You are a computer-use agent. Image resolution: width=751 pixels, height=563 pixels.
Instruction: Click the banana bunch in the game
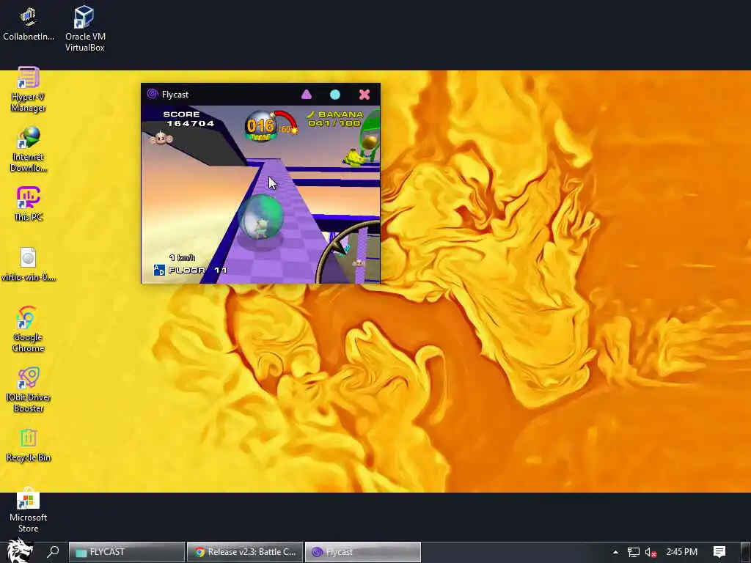click(353, 158)
